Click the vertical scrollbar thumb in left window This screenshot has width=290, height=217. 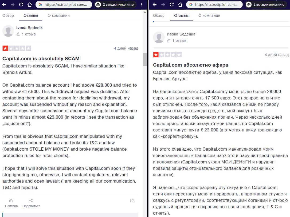(145, 59)
